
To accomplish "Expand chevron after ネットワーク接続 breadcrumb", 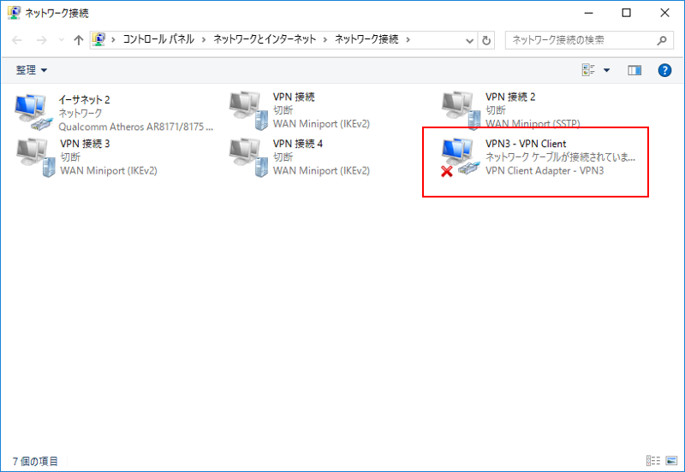I will pos(408,39).
